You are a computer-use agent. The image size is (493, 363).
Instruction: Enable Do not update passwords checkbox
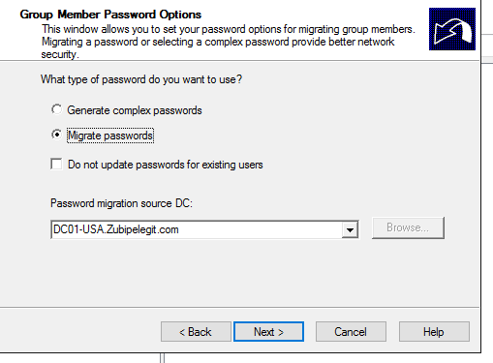pos(56,164)
